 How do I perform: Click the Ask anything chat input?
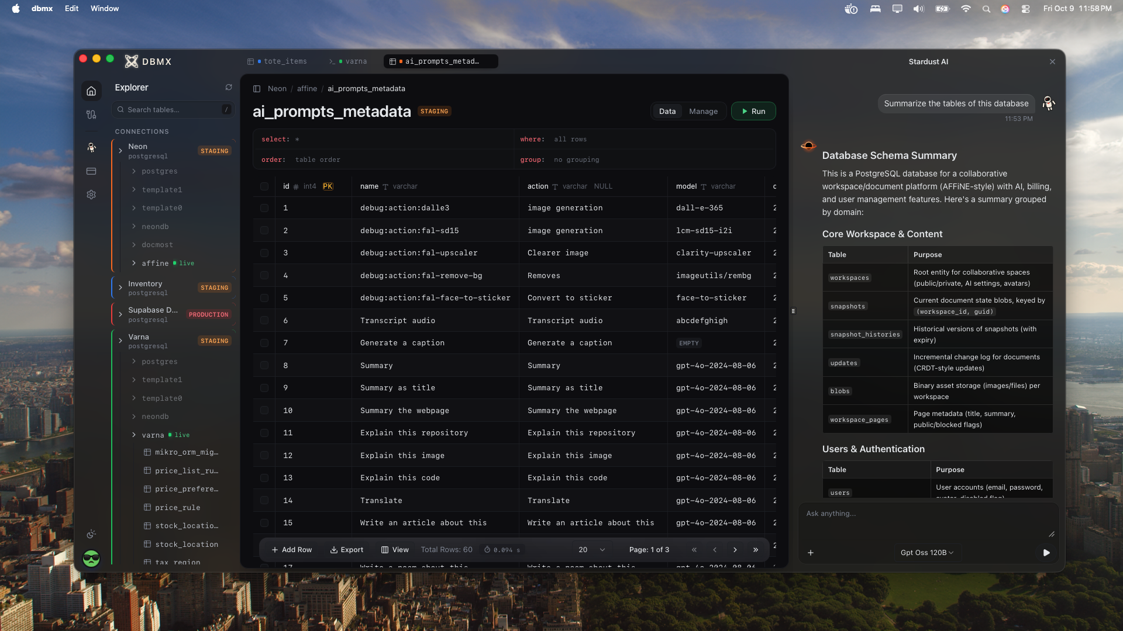[928, 522]
